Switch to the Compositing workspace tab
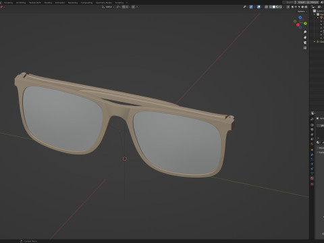The height and width of the screenshot is (243, 324). tap(87, 3)
